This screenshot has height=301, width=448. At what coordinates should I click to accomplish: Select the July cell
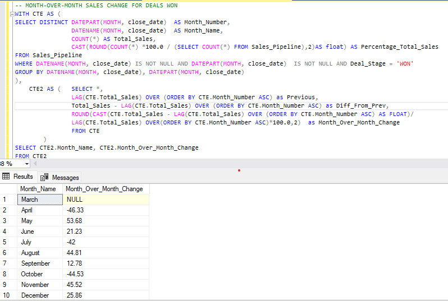[x=40, y=242]
